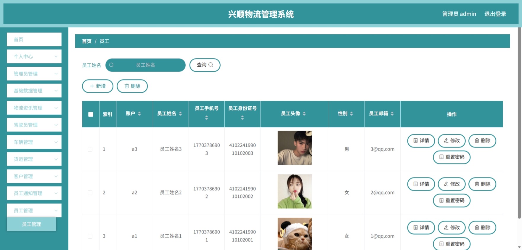Expand the 管理员管理 sidebar menu
Image resolution: width=522 pixels, height=250 pixels.
tap(34, 74)
